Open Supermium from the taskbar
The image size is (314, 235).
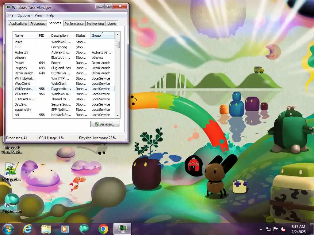point(84,229)
